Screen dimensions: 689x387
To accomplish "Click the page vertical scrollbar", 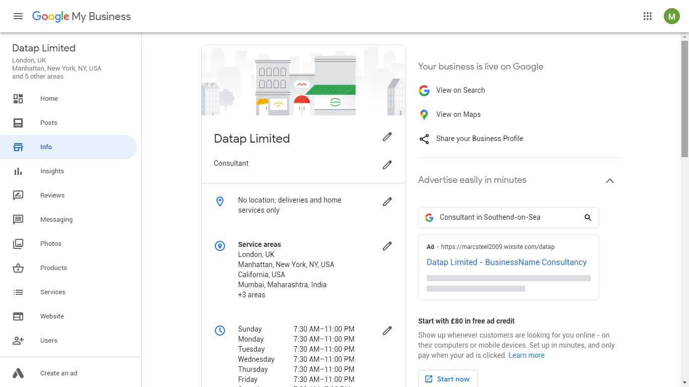I will click(684, 101).
